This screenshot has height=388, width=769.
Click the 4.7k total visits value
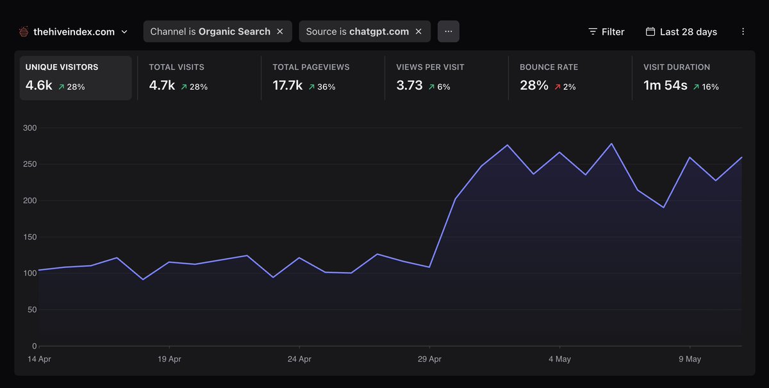pyautogui.click(x=162, y=85)
